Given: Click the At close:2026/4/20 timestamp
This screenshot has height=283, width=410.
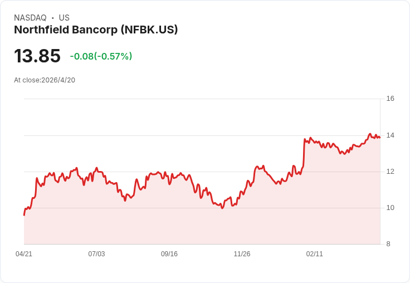Looking at the screenshot, I should point(45,80).
